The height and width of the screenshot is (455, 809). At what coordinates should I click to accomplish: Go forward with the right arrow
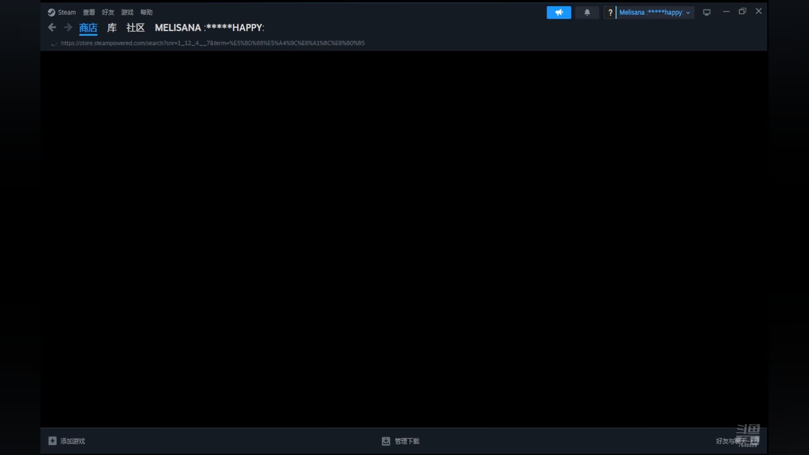pos(68,27)
